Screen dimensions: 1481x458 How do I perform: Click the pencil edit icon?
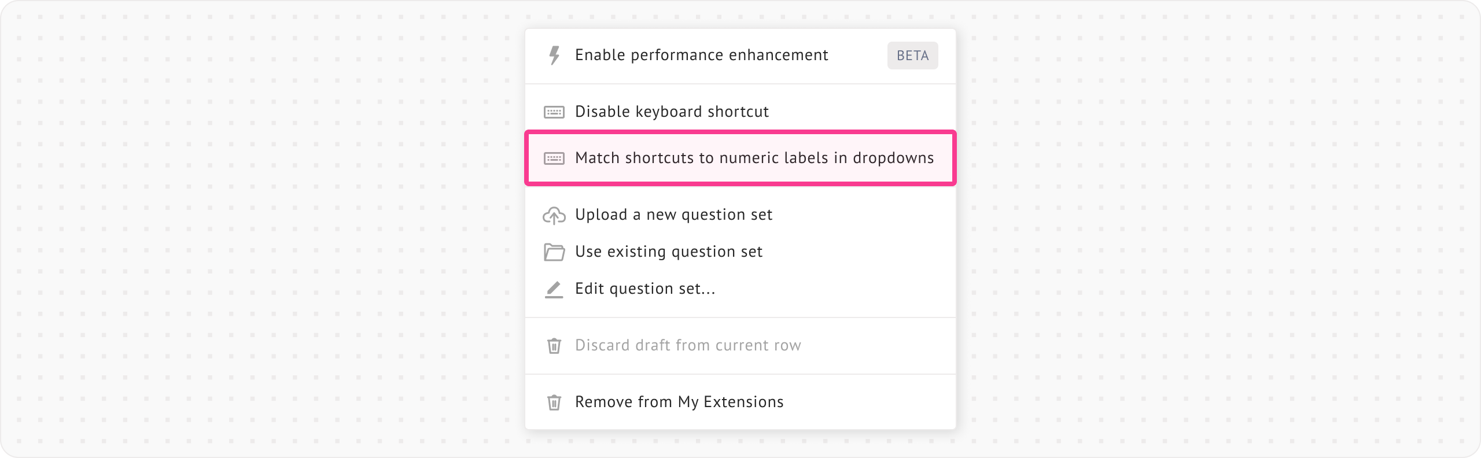(554, 289)
